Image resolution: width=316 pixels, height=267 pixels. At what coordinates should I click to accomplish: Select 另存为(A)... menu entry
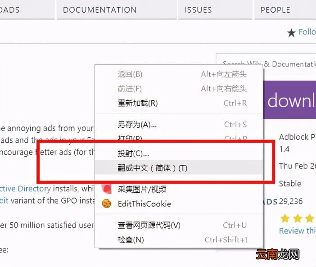pos(179,125)
